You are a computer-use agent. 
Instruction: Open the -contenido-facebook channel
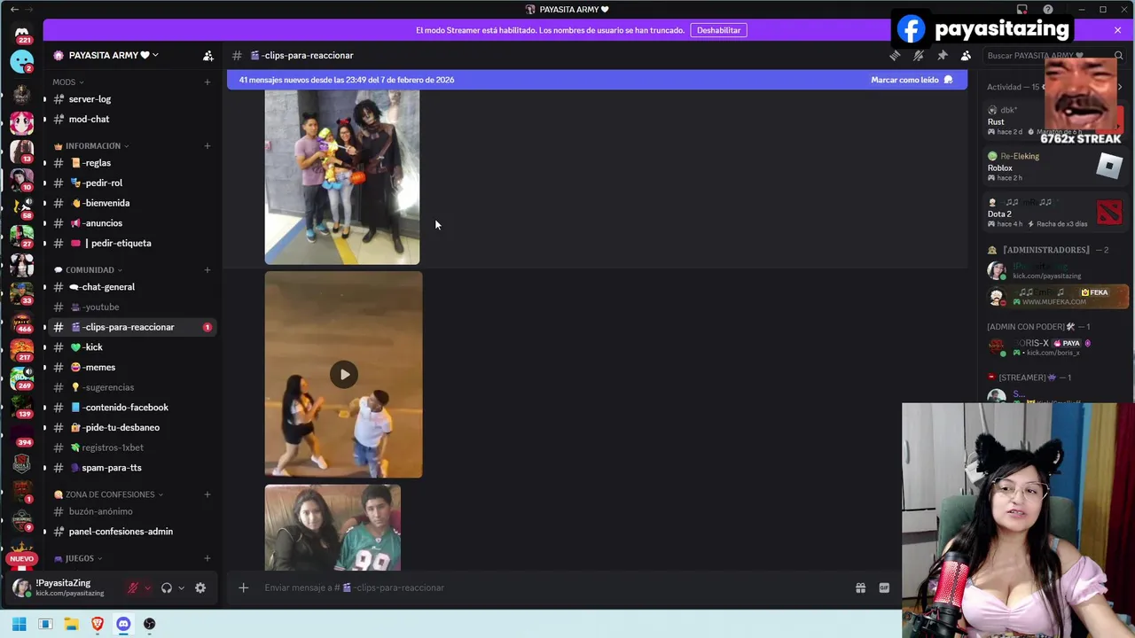click(x=133, y=408)
